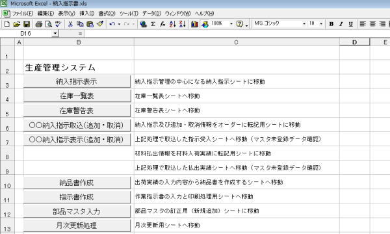
Task: Toggle Italic formatting
Action: pyautogui.click(x=341, y=24)
